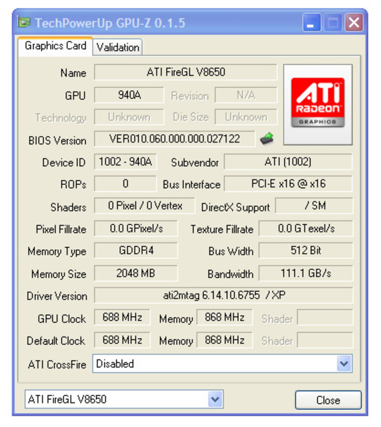
Task: Click the empty Shader field in GPU Clock row
Action: tap(325, 317)
